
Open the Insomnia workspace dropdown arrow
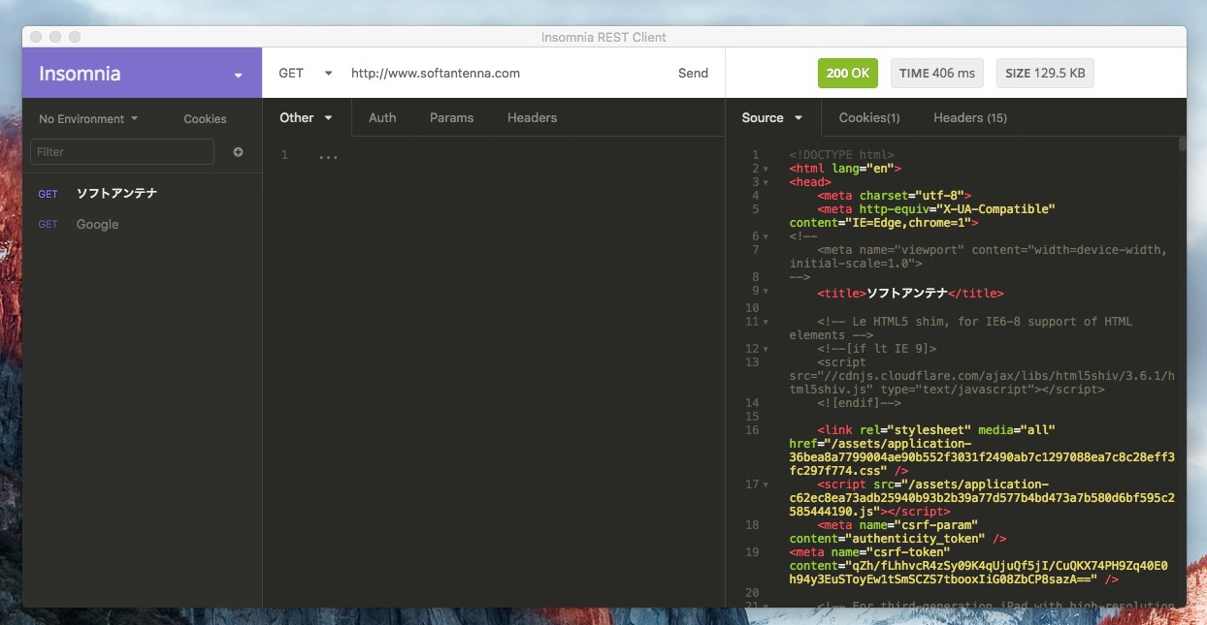point(239,76)
